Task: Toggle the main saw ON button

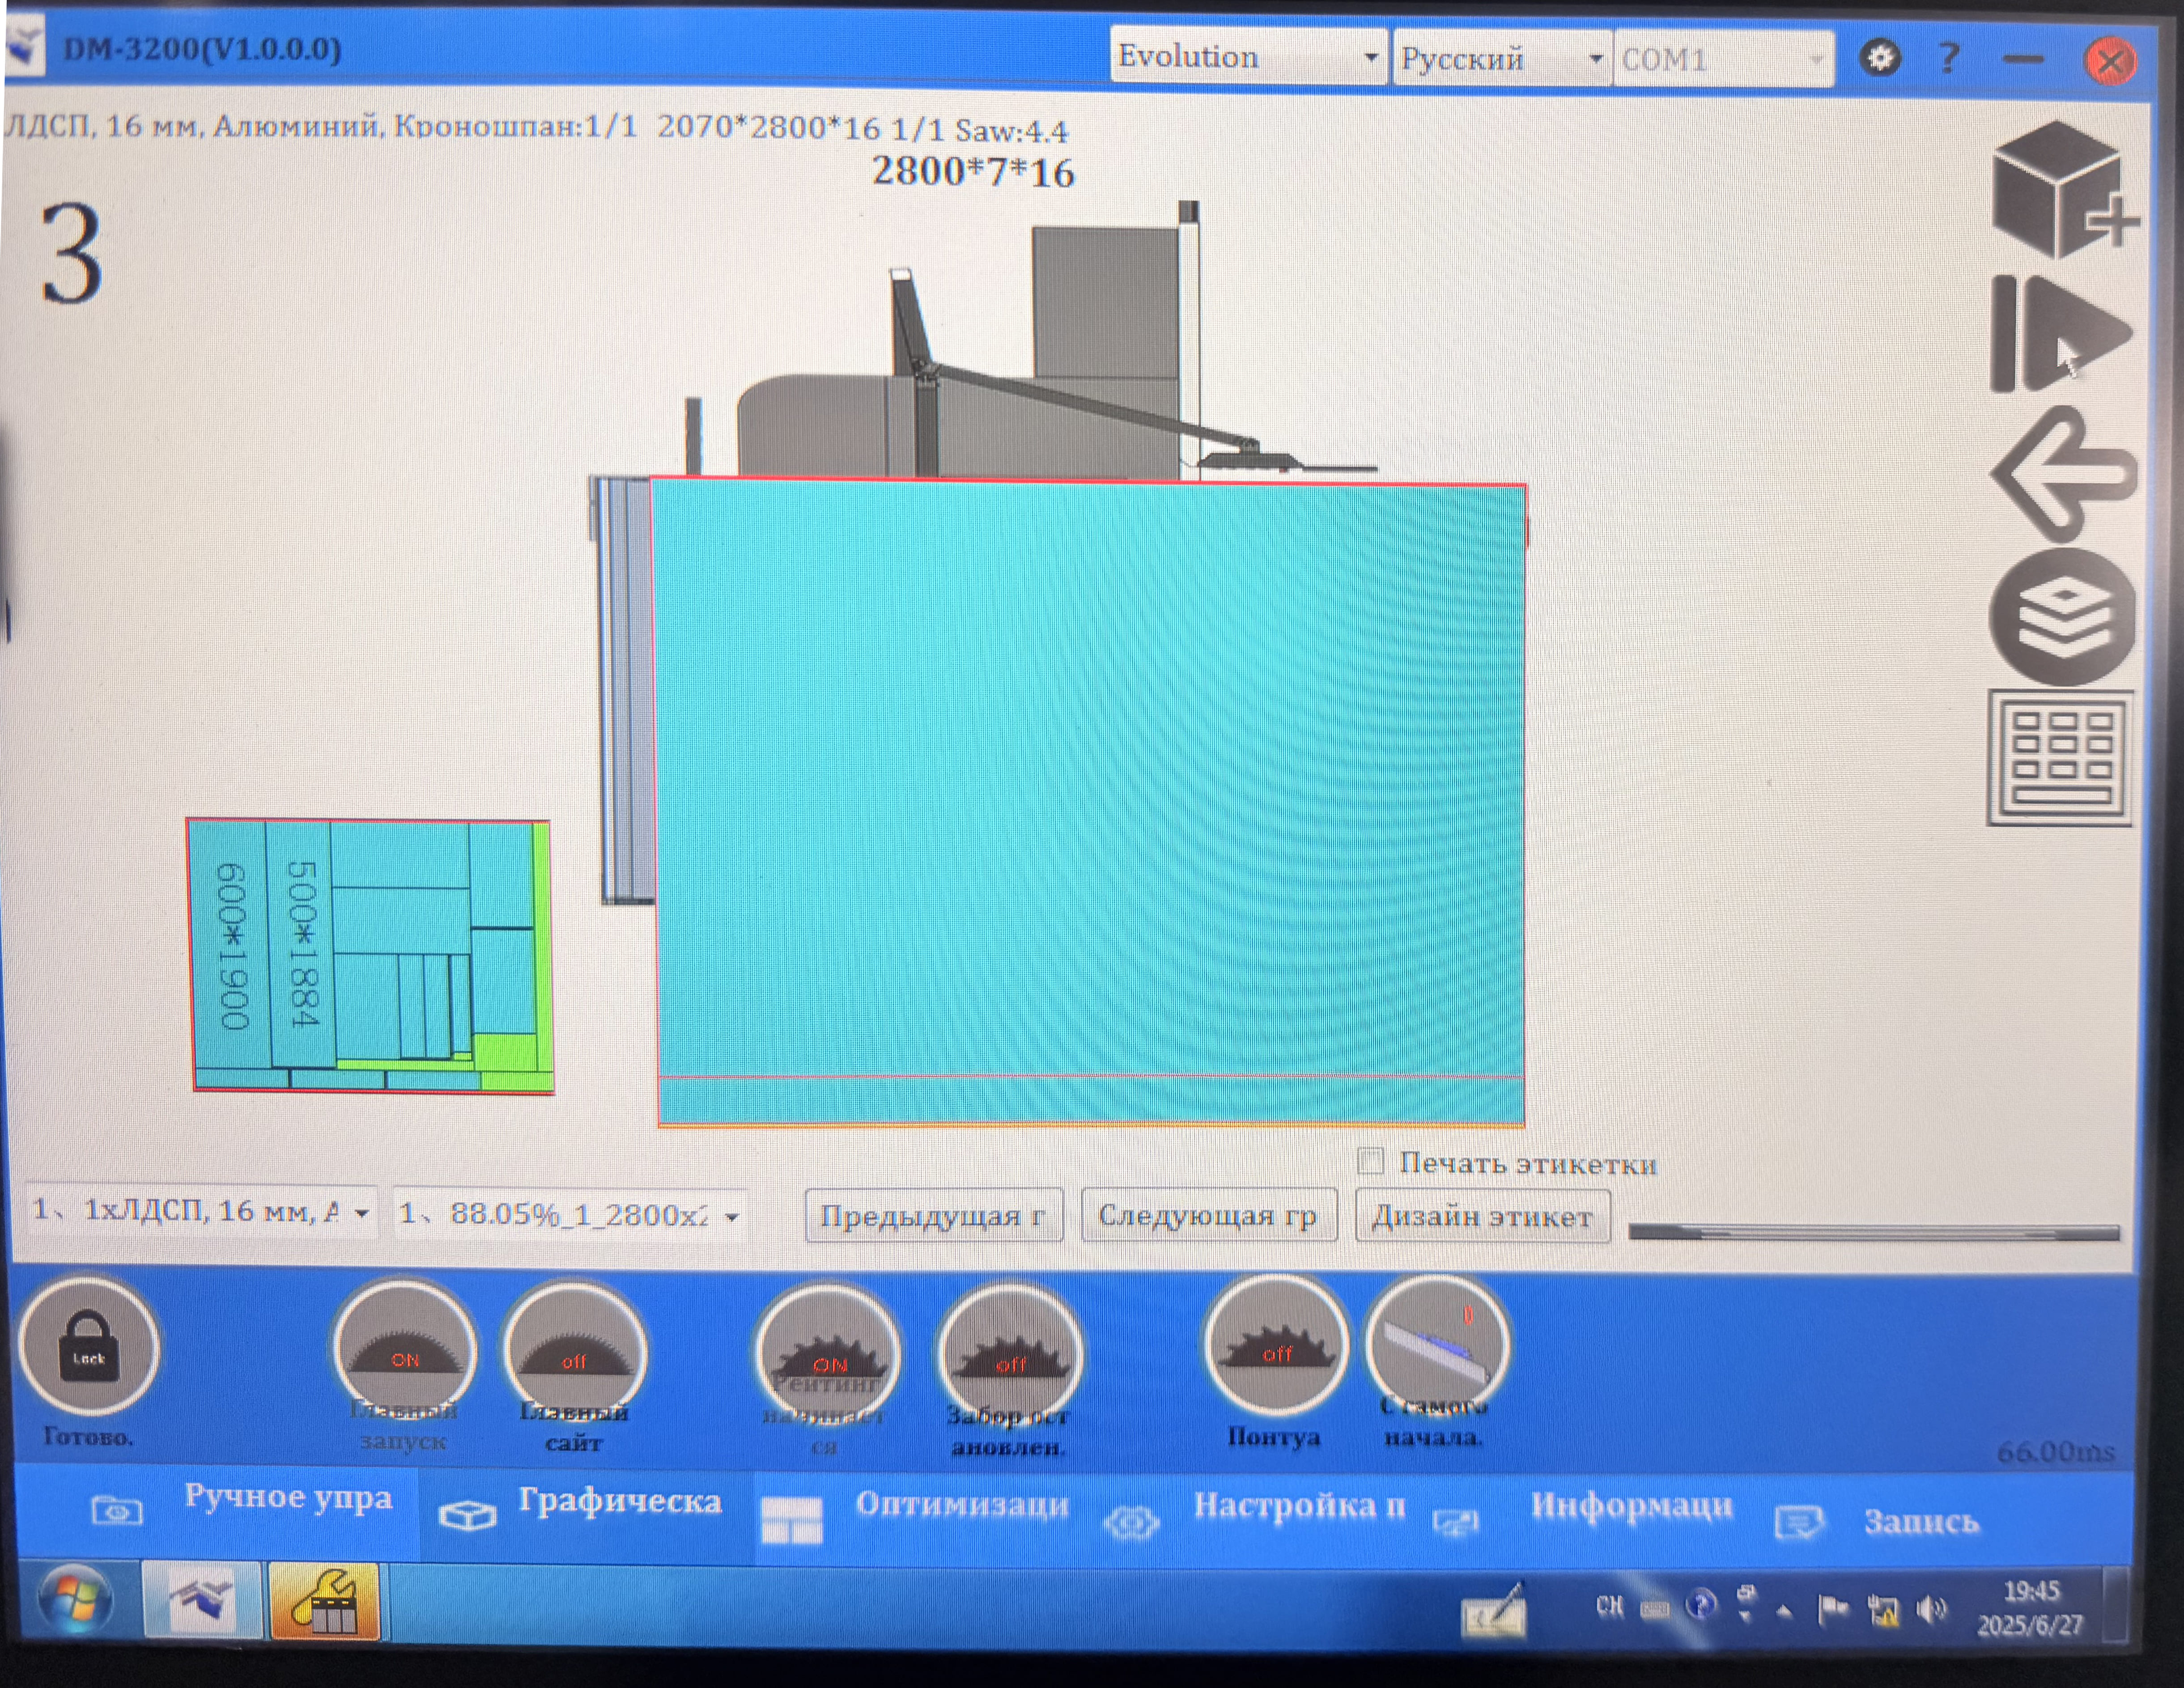Action: click(x=404, y=1350)
